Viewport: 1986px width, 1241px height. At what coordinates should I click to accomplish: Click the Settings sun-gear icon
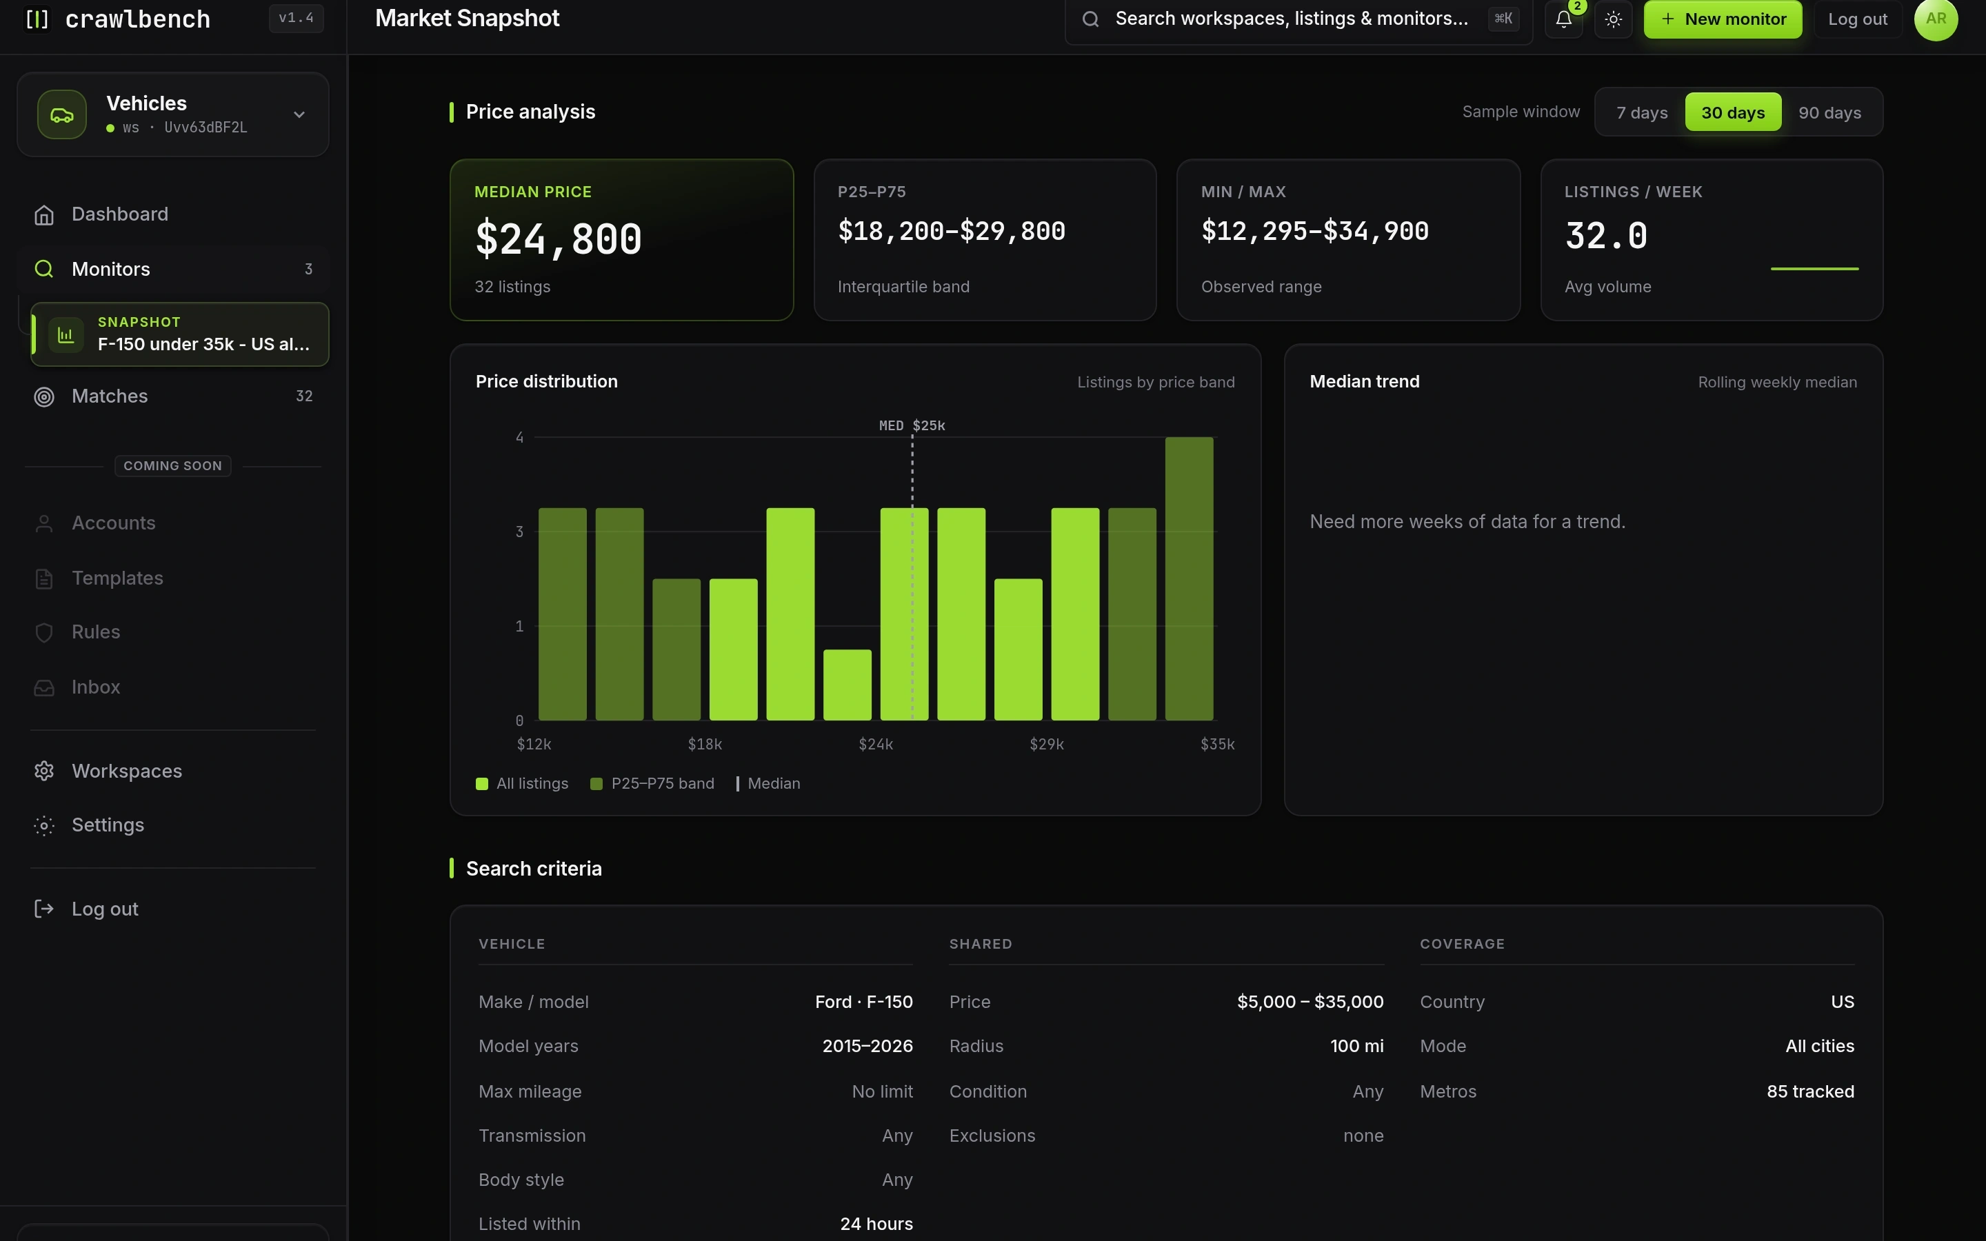pyautogui.click(x=44, y=826)
